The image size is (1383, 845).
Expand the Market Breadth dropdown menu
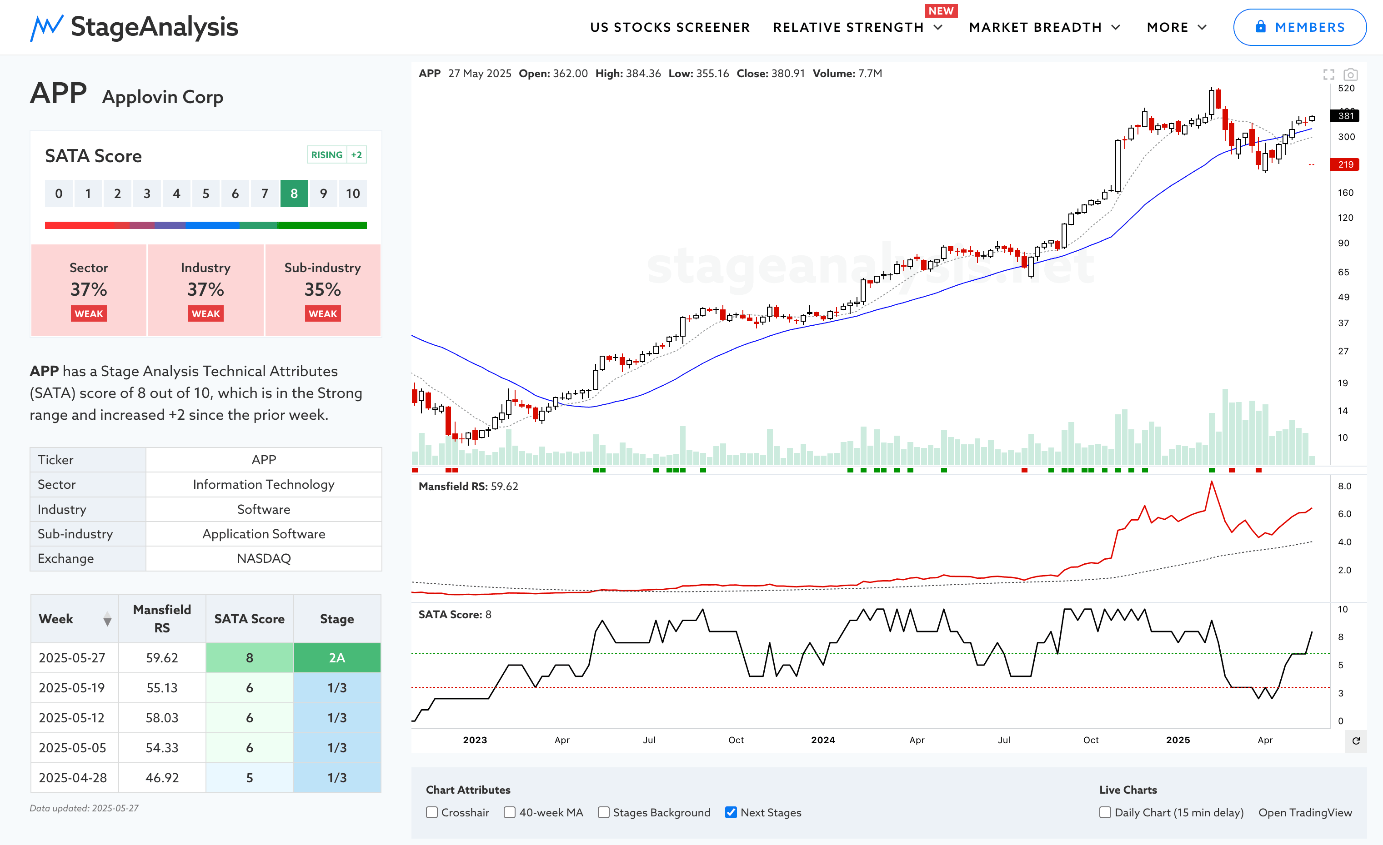(x=1045, y=27)
